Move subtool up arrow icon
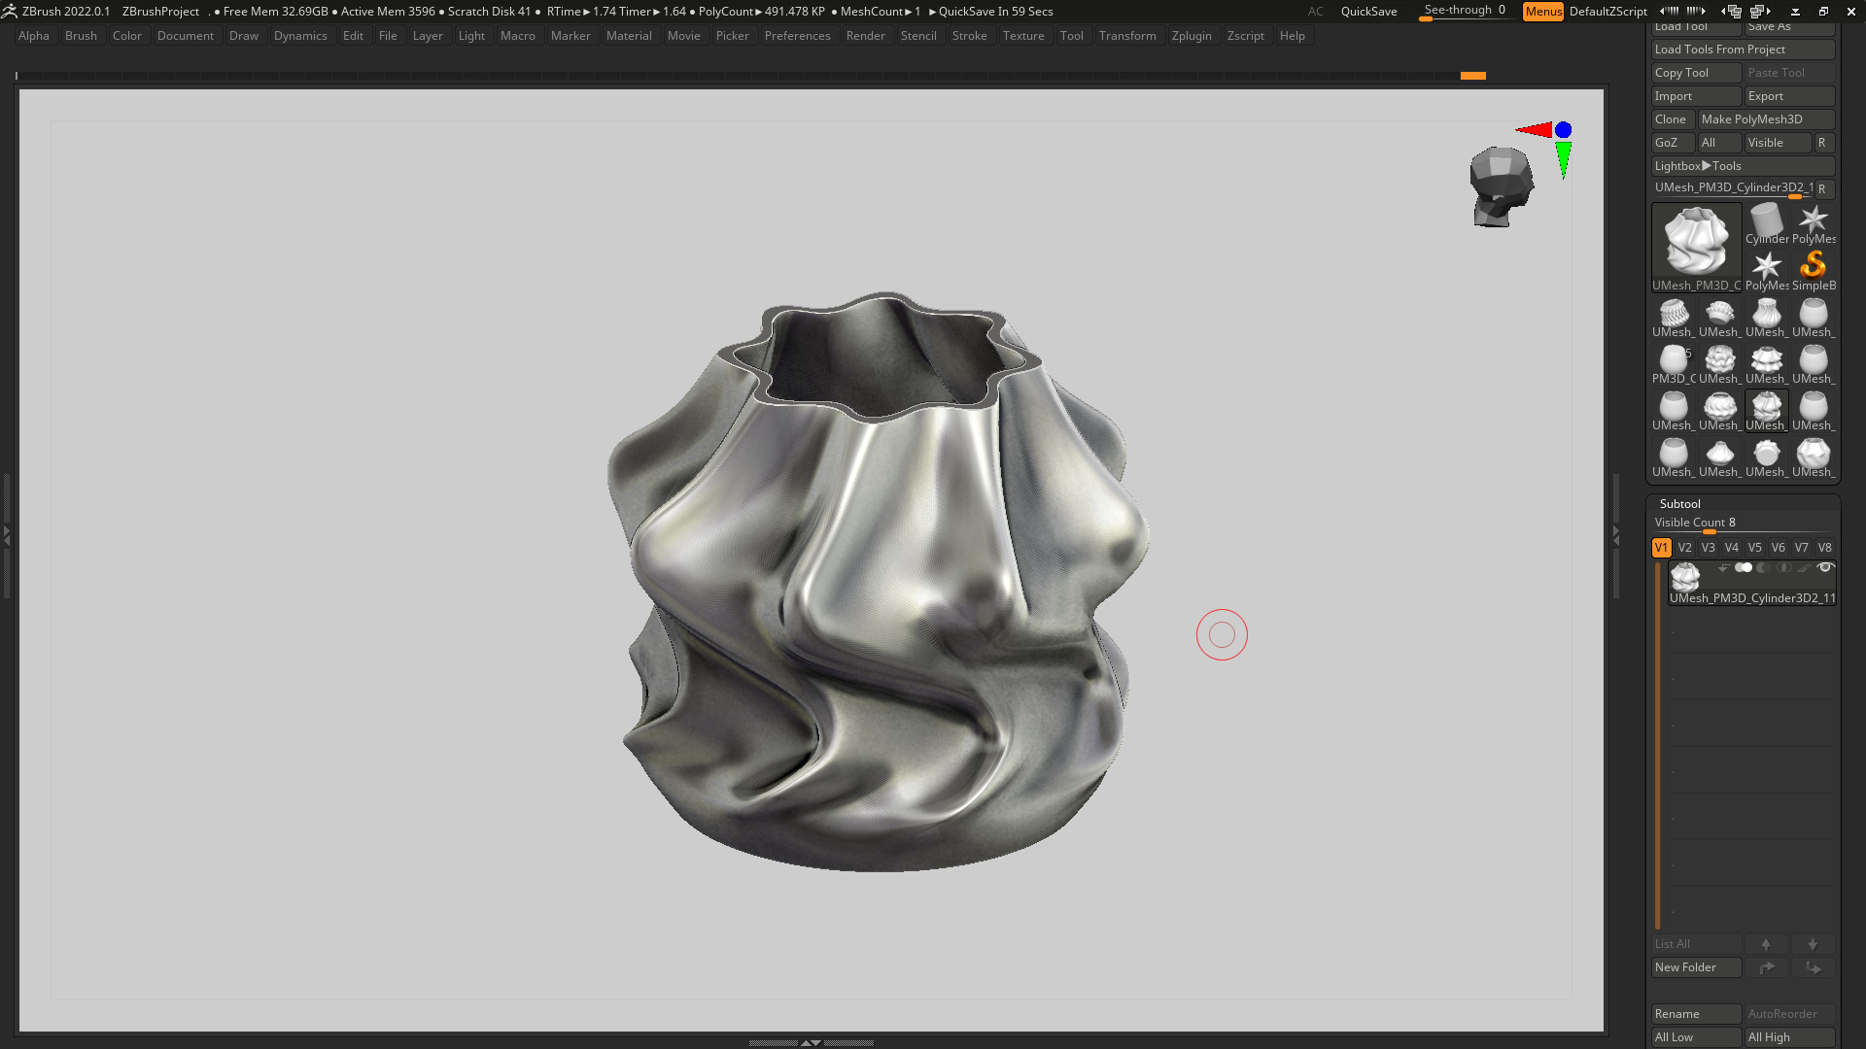Viewport: 1866px width, 1049px height. [x=1766, y=944]
